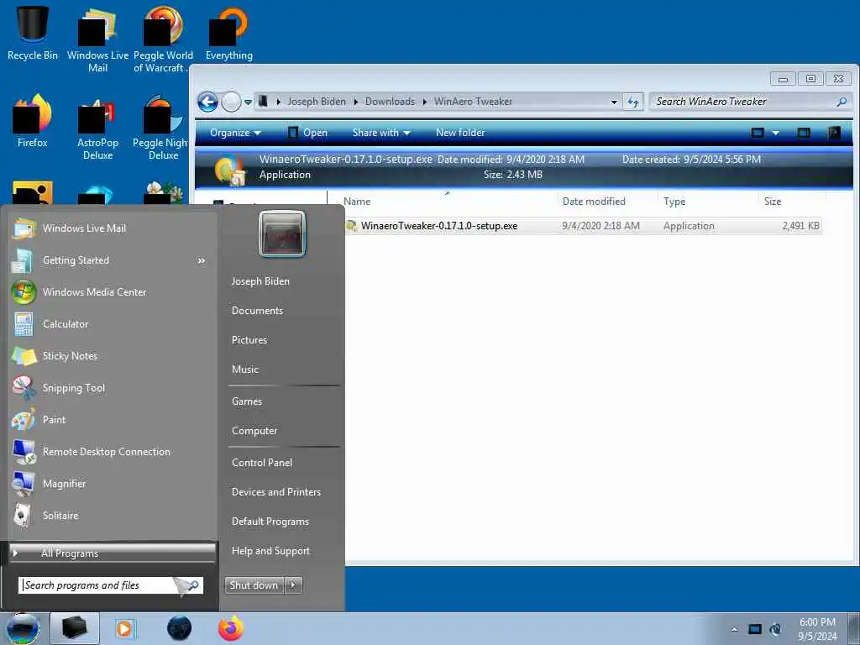Click Open in the Explorer toolbar
Screen dimensions: 860x645
point(307,133)
